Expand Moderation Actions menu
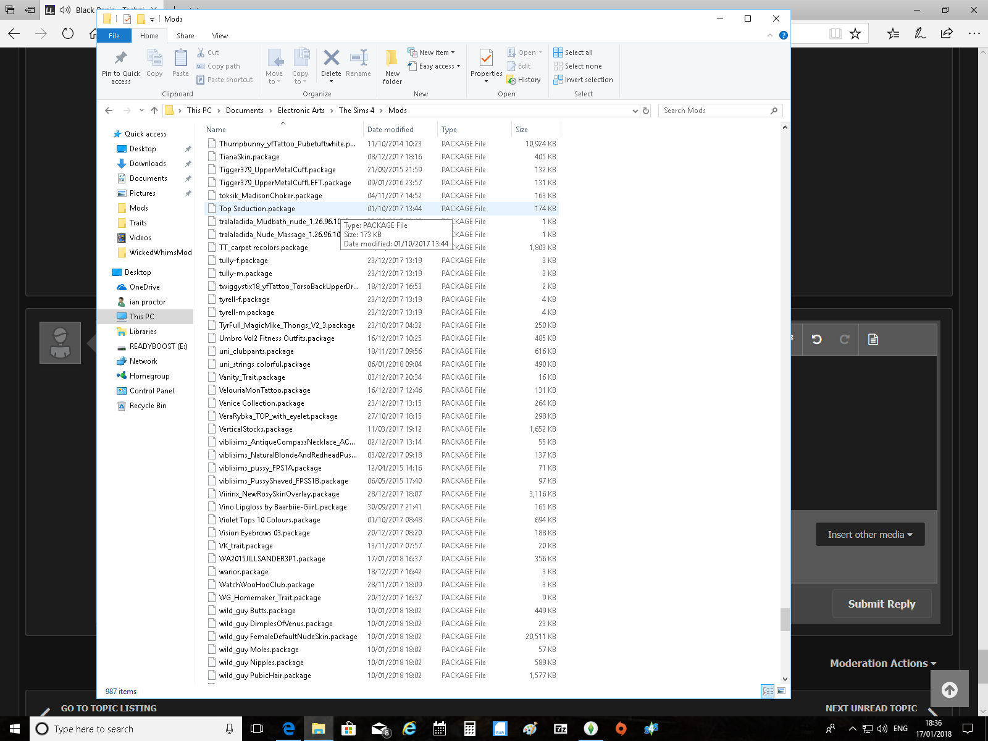Screen dimensions: 988x741 coord(883,663)
